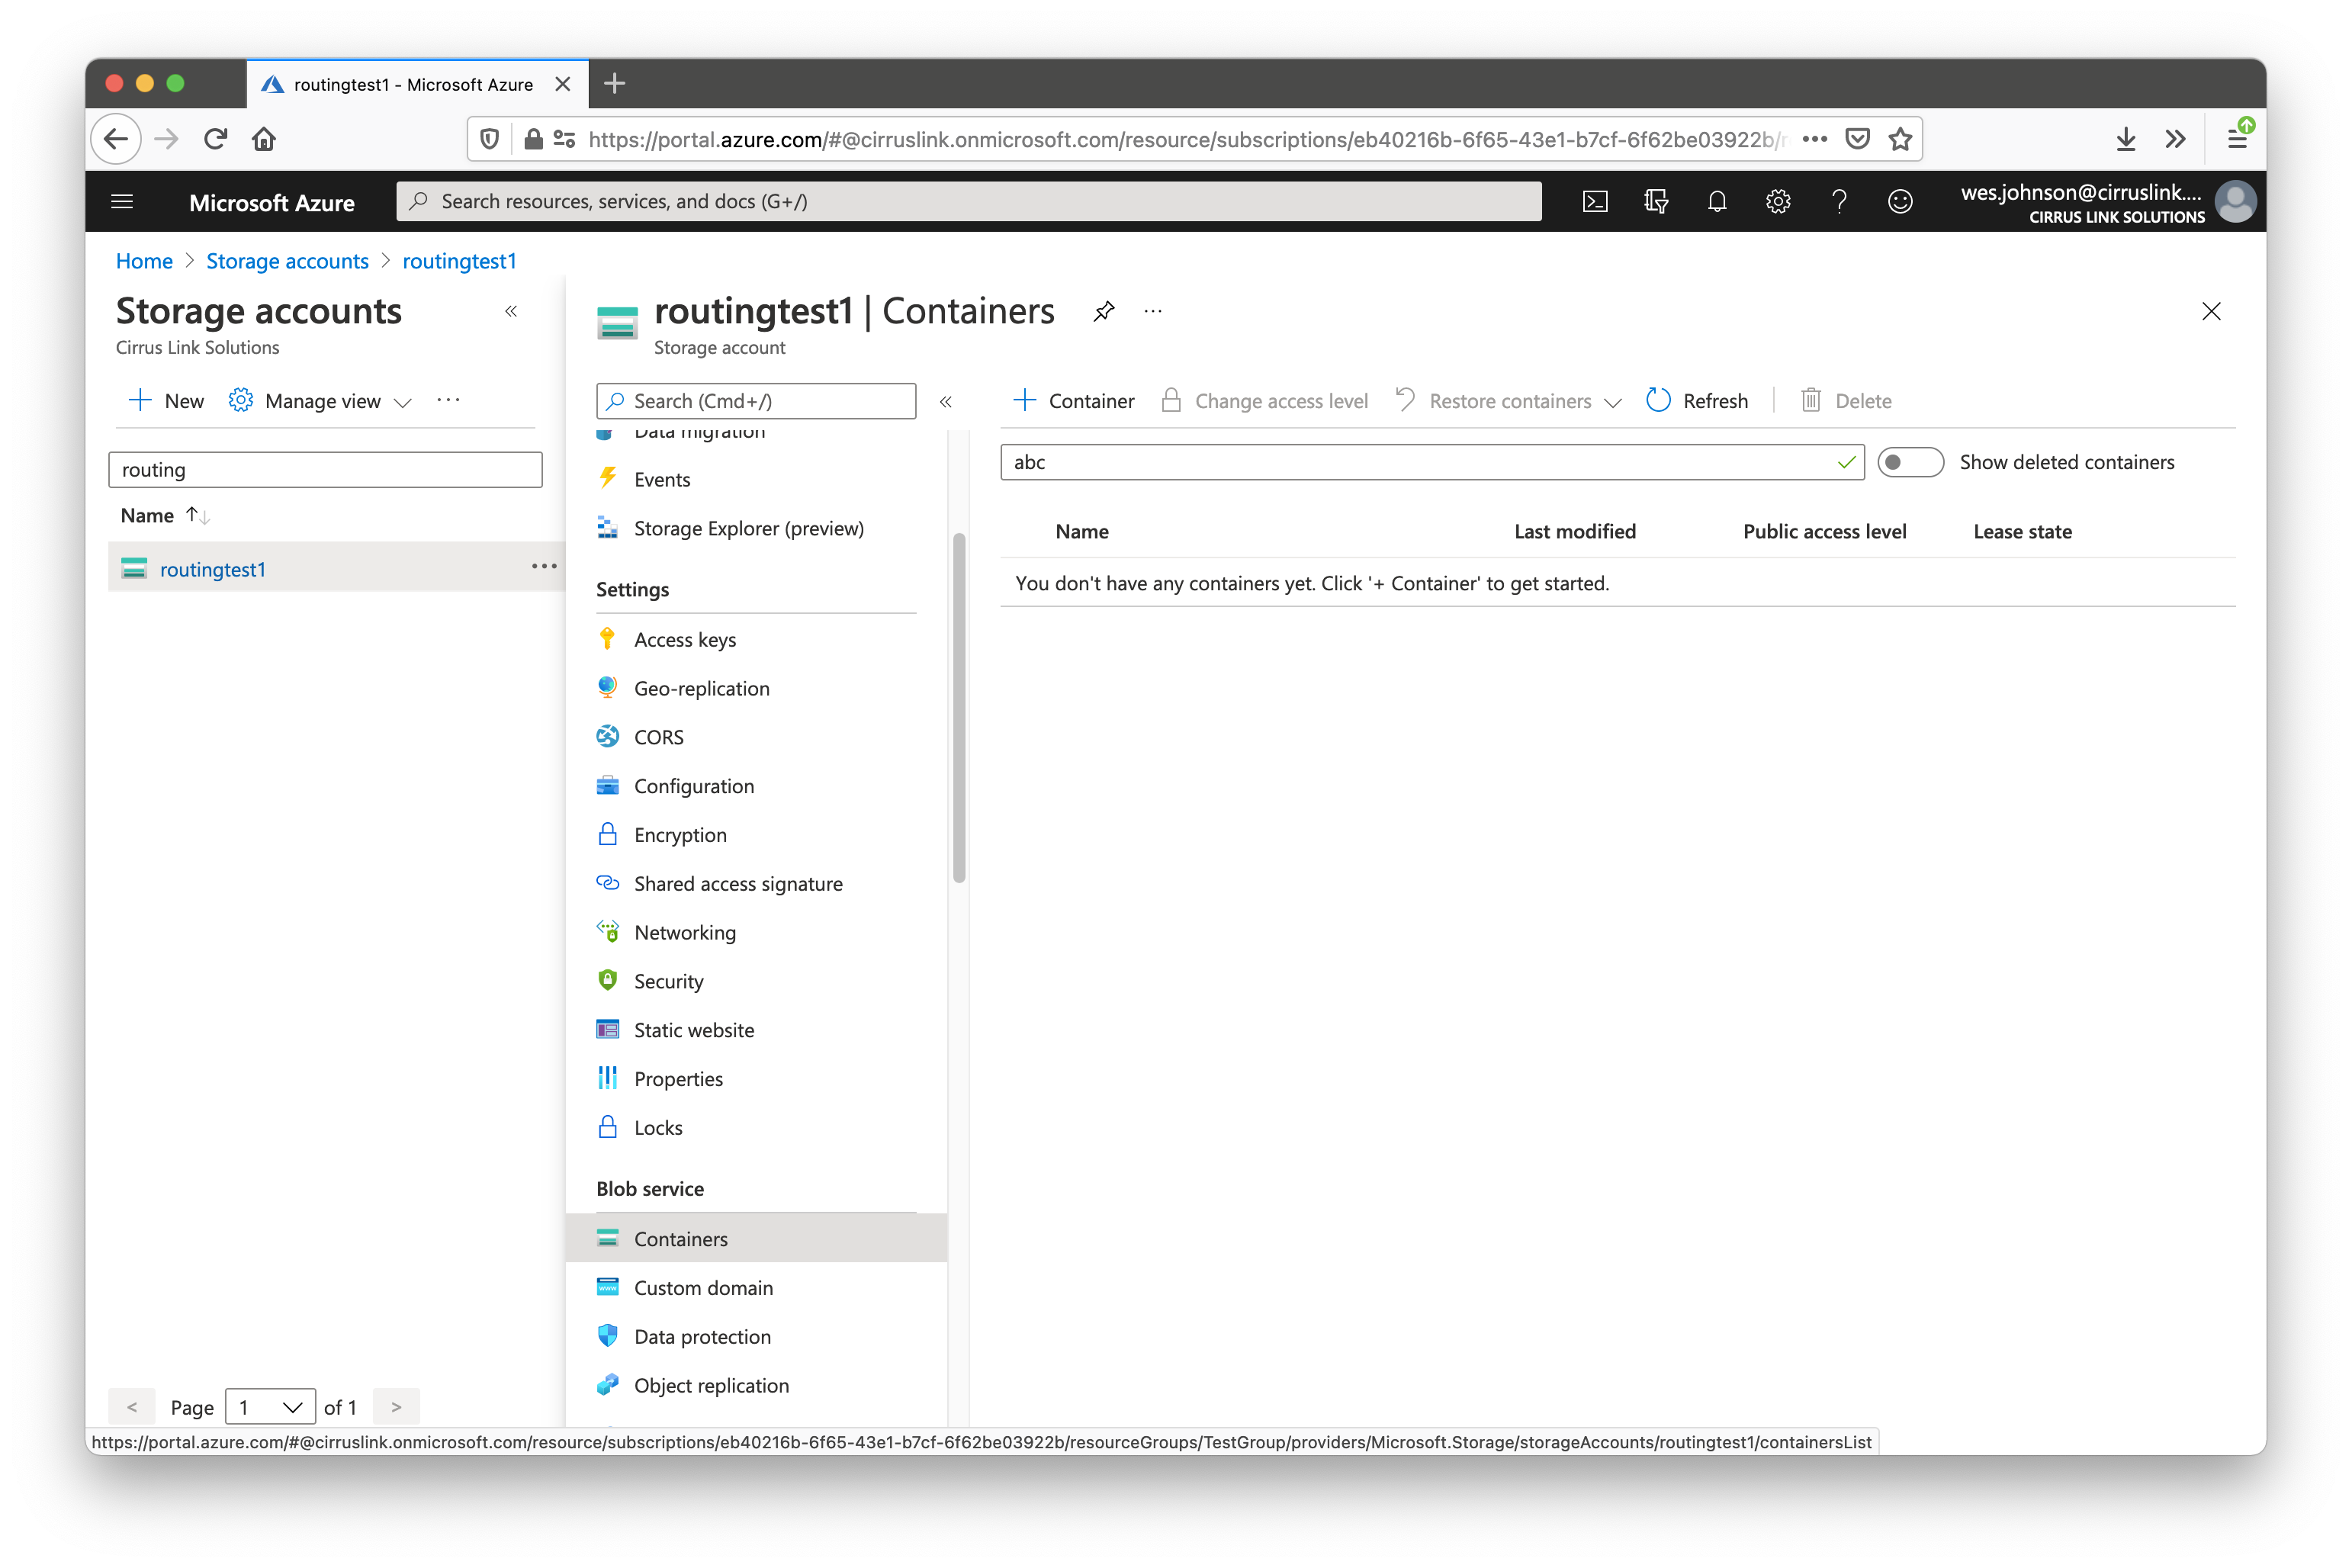Open portal settings gear icon

[1778, 202]
